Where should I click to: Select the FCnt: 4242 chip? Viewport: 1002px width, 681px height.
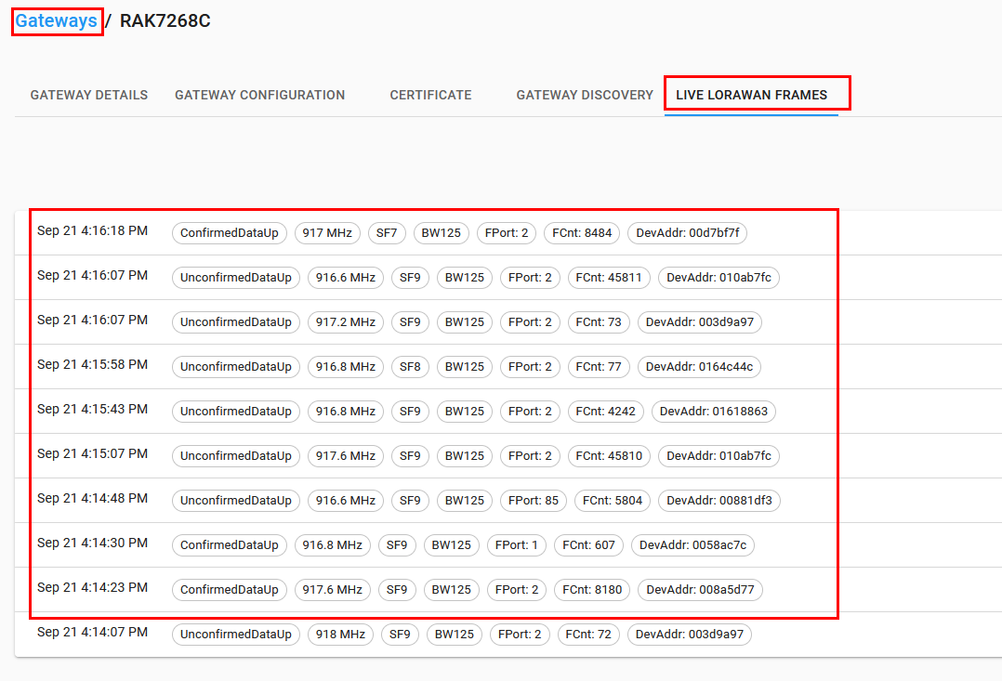pyautogui.click(x=605, y=412)
